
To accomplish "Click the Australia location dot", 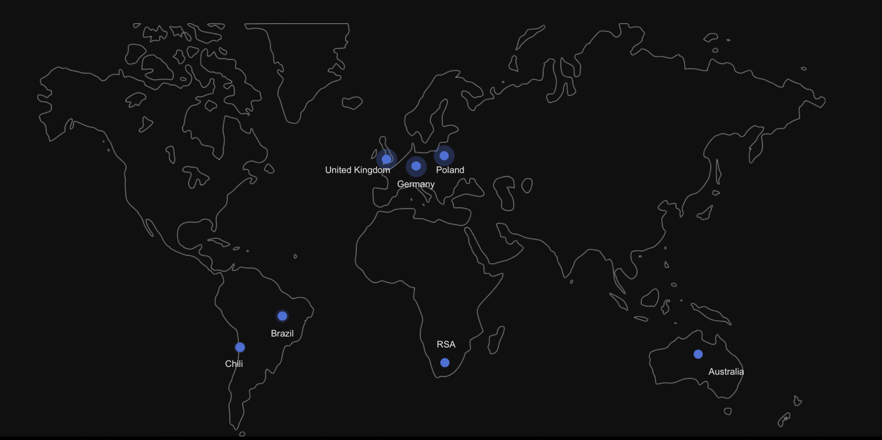I will tap(698, 354).
